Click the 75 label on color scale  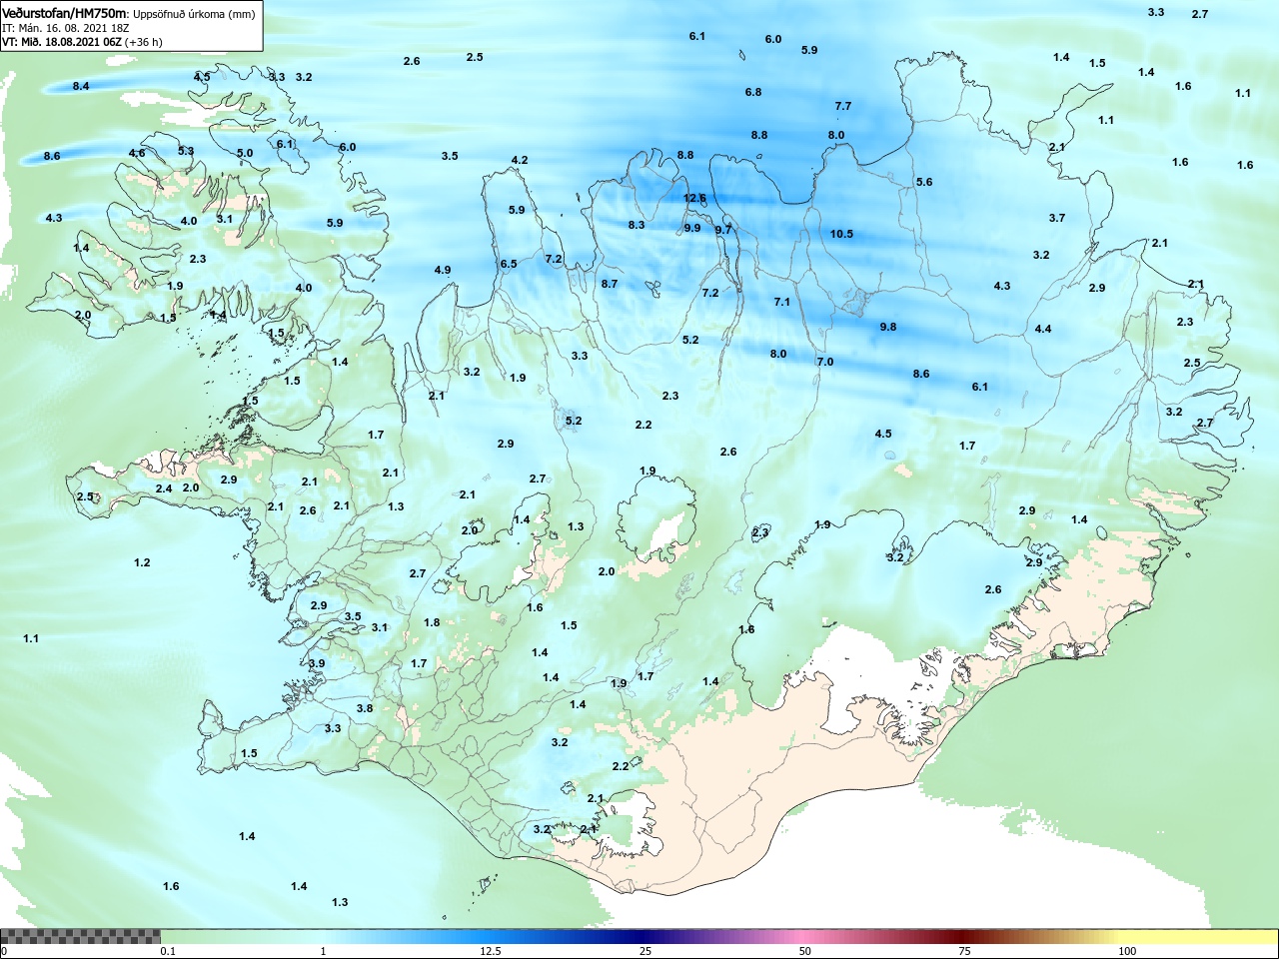(964, 951)
